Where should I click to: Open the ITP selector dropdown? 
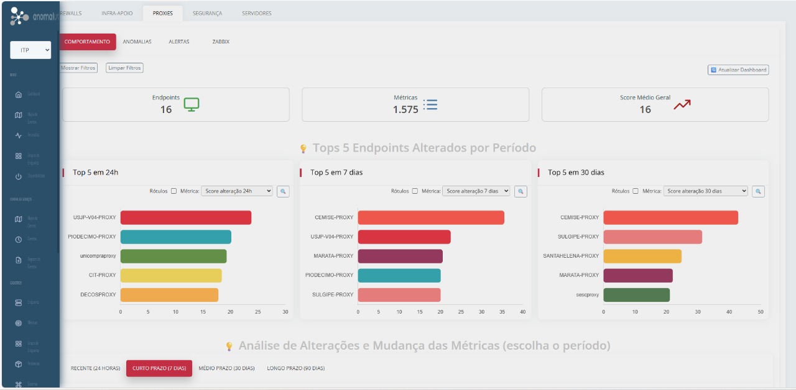pyautogui.click(x=30, y=50)
